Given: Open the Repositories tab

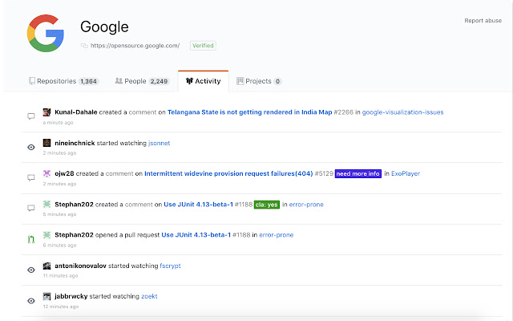Looking at the screenshot, I should pyautogui.click(x=64, y=81).
